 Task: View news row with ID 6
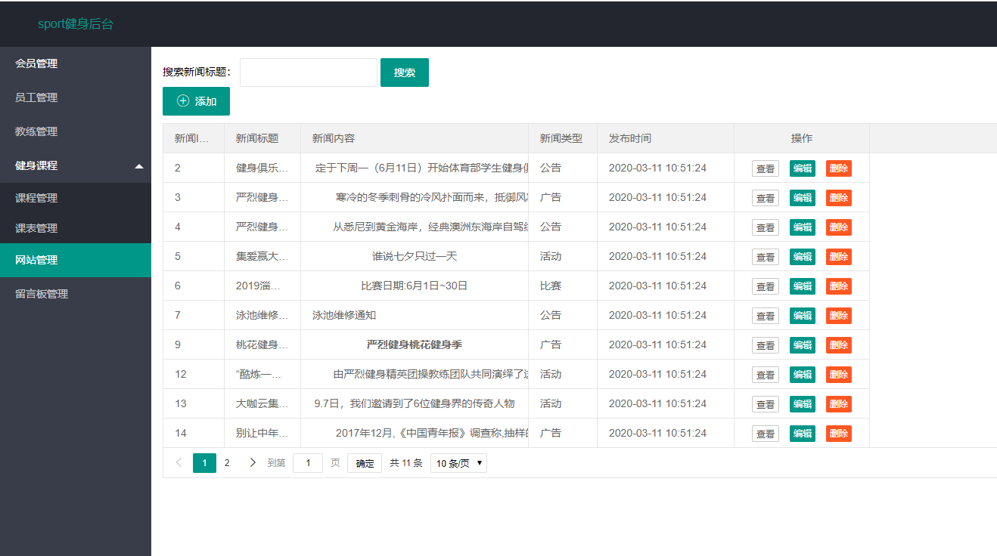pos(766,286)
